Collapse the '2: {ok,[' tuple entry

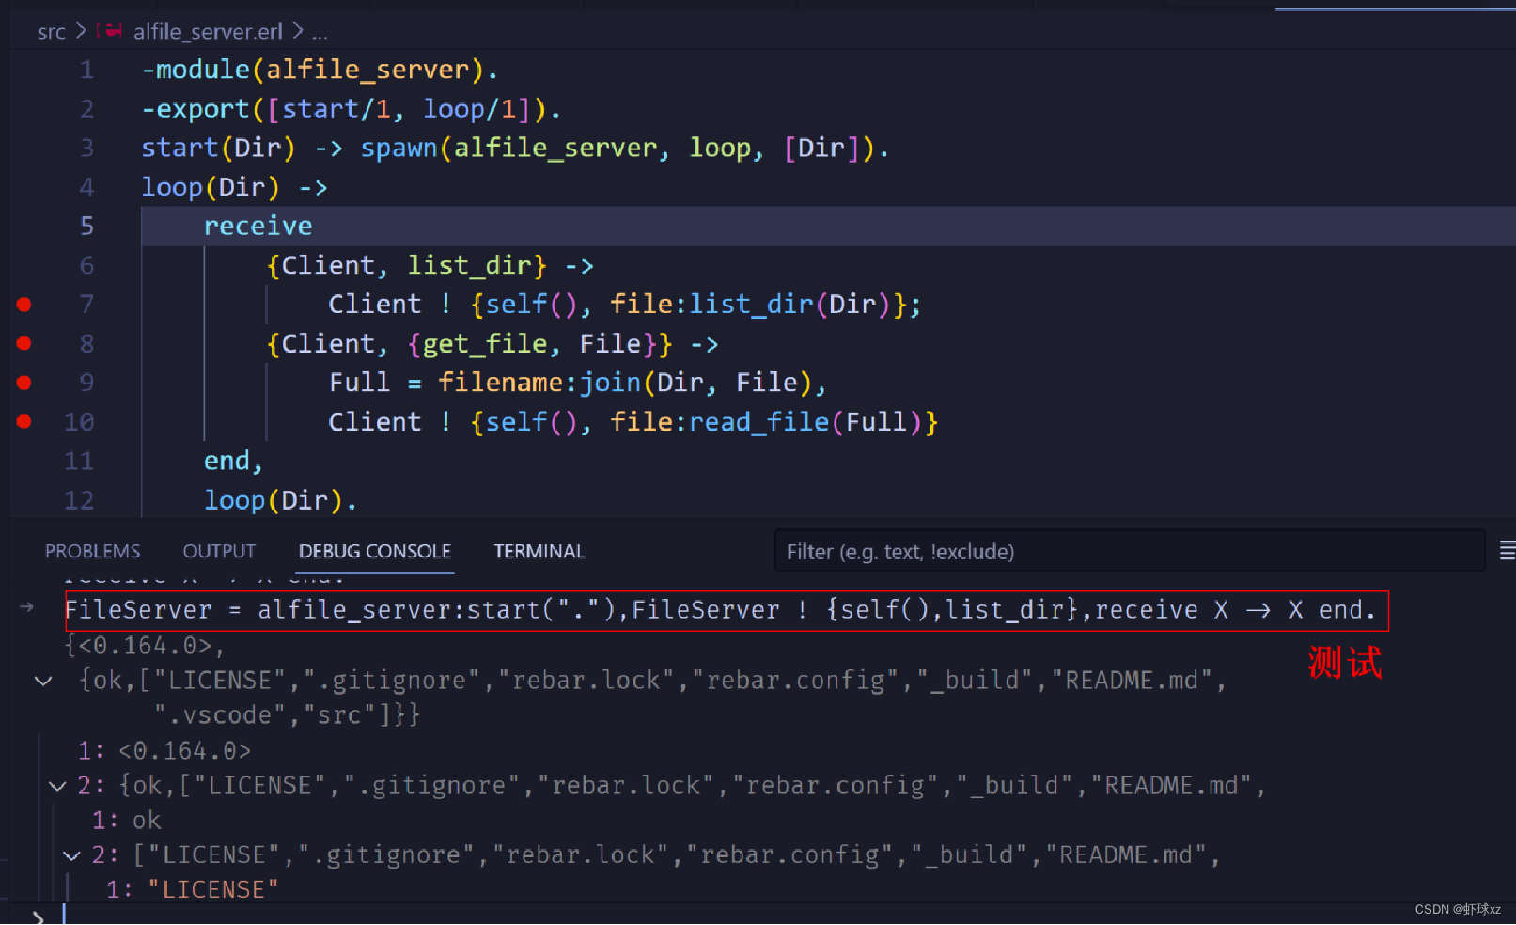point(57,786)
